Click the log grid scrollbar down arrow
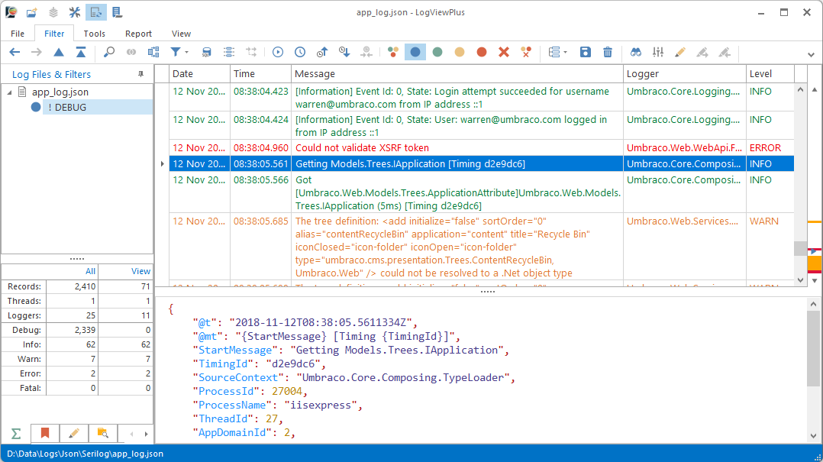The image size is (823, 462). click(x=800, y=280)
